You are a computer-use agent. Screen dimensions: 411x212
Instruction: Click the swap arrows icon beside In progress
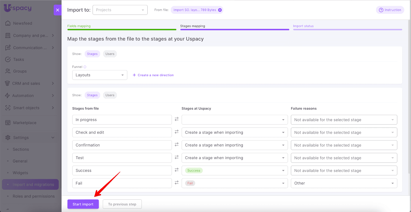pos(177,119)
